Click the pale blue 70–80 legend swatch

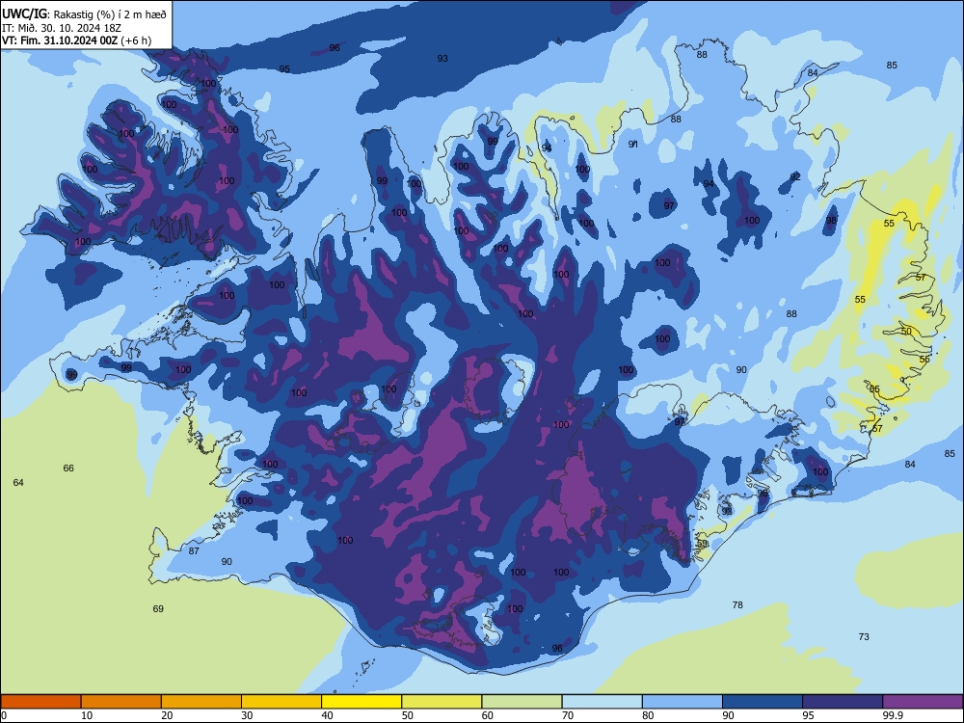click(602, 702)
